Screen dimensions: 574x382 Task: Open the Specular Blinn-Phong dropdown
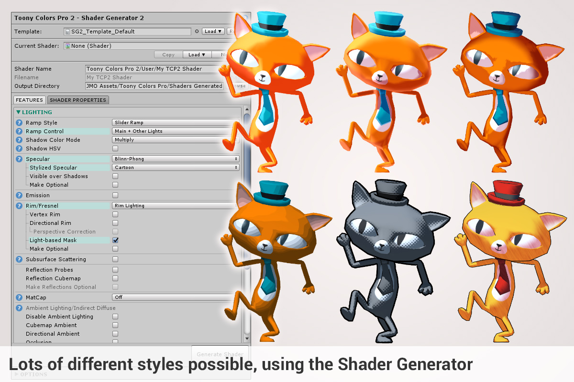(x=176, y=159)
